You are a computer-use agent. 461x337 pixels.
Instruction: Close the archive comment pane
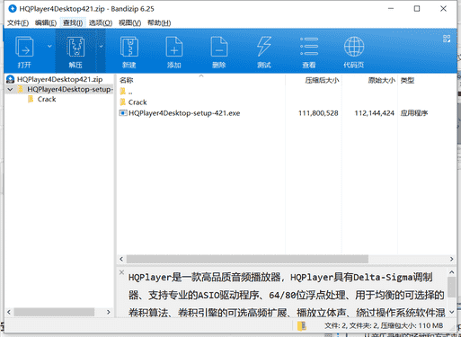point(121,272)
